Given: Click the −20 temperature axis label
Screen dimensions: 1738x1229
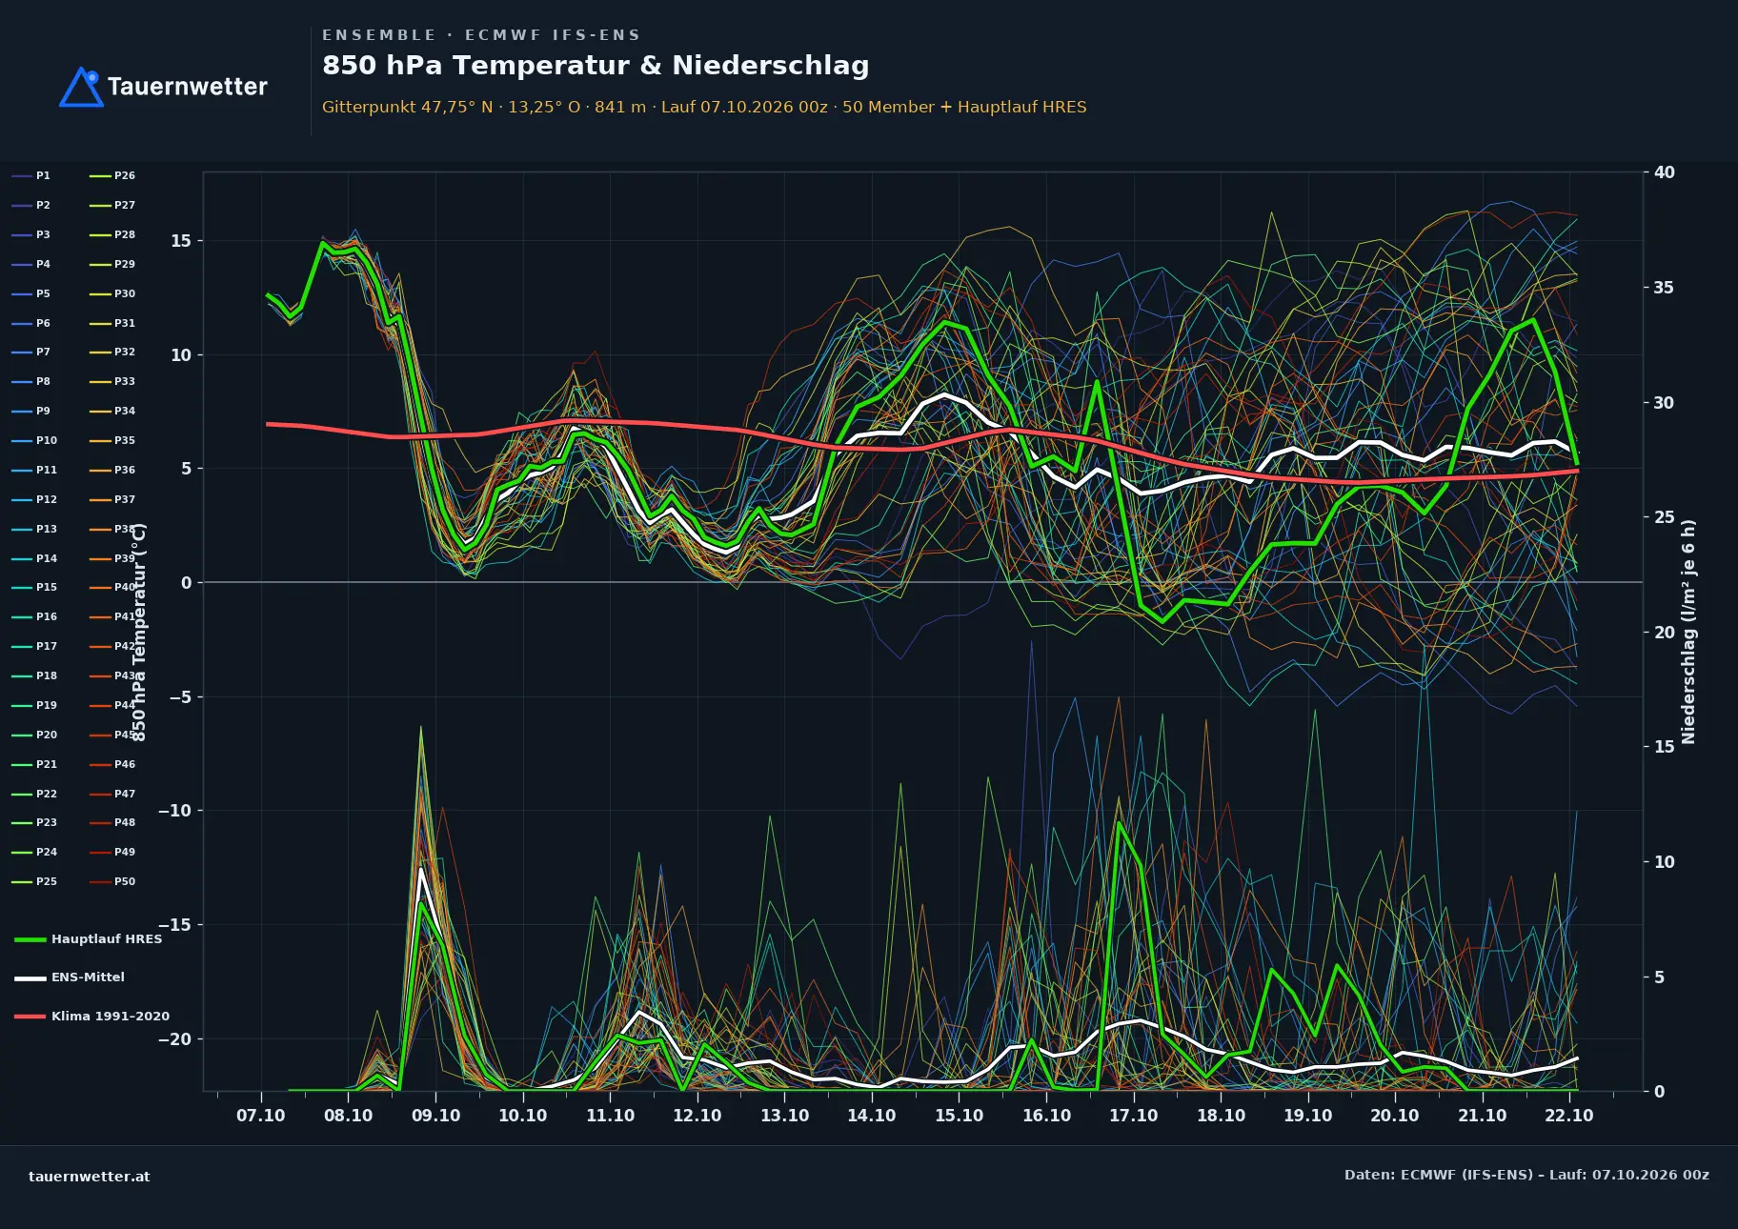Looking at the screenshot, I should pos(174,1039).
